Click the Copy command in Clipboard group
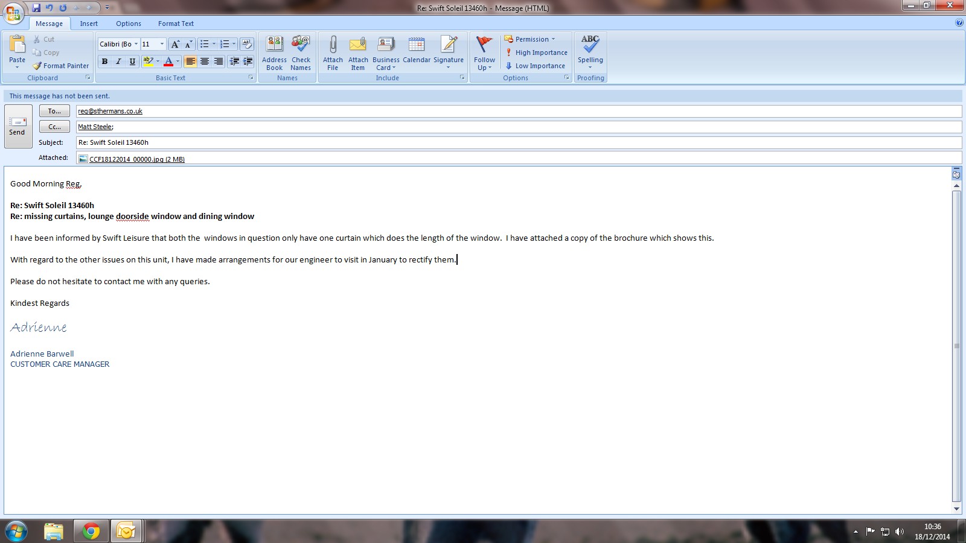Image resolution: width=966 pixels, height=543 pixels. (46, 52)
